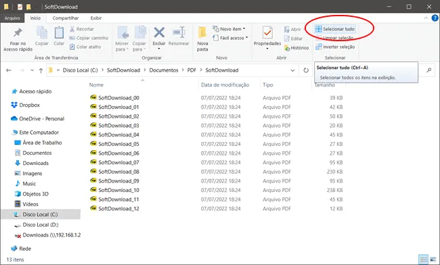This screenshot has height=265, width=440.
Task: Click Disco Local (C:) in address path
Action: point(81,70)
